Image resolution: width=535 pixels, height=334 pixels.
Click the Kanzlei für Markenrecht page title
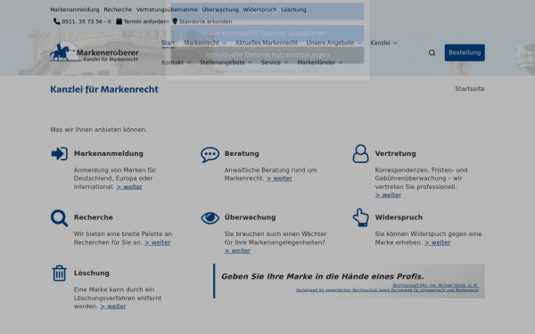pos(104,89)
